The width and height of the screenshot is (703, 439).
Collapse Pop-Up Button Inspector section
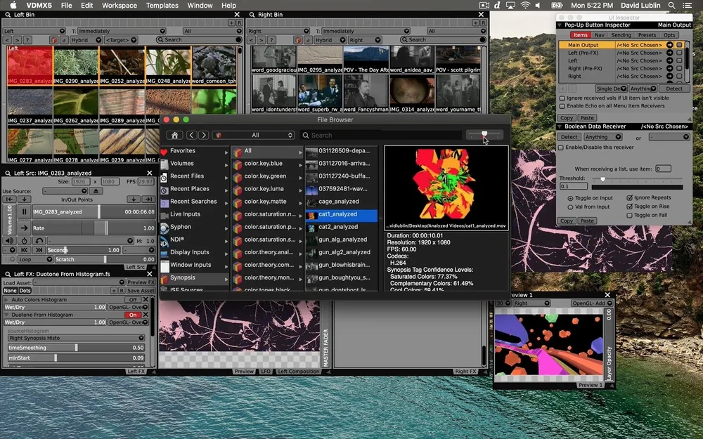point(560,25)
